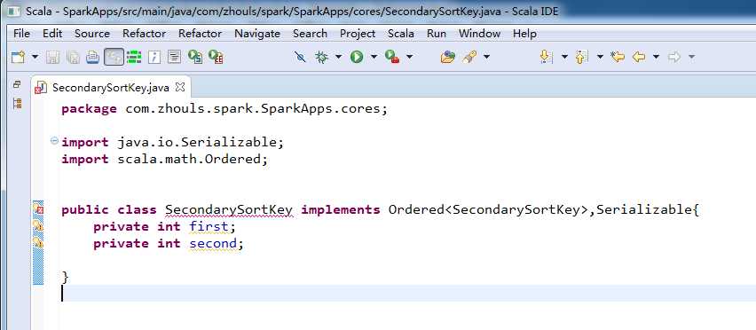
Task: Open the Scala menu
Action: click(x=401, y=34)
